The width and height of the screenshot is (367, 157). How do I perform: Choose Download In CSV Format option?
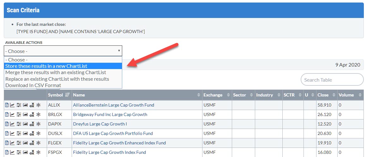click(33, 85)
